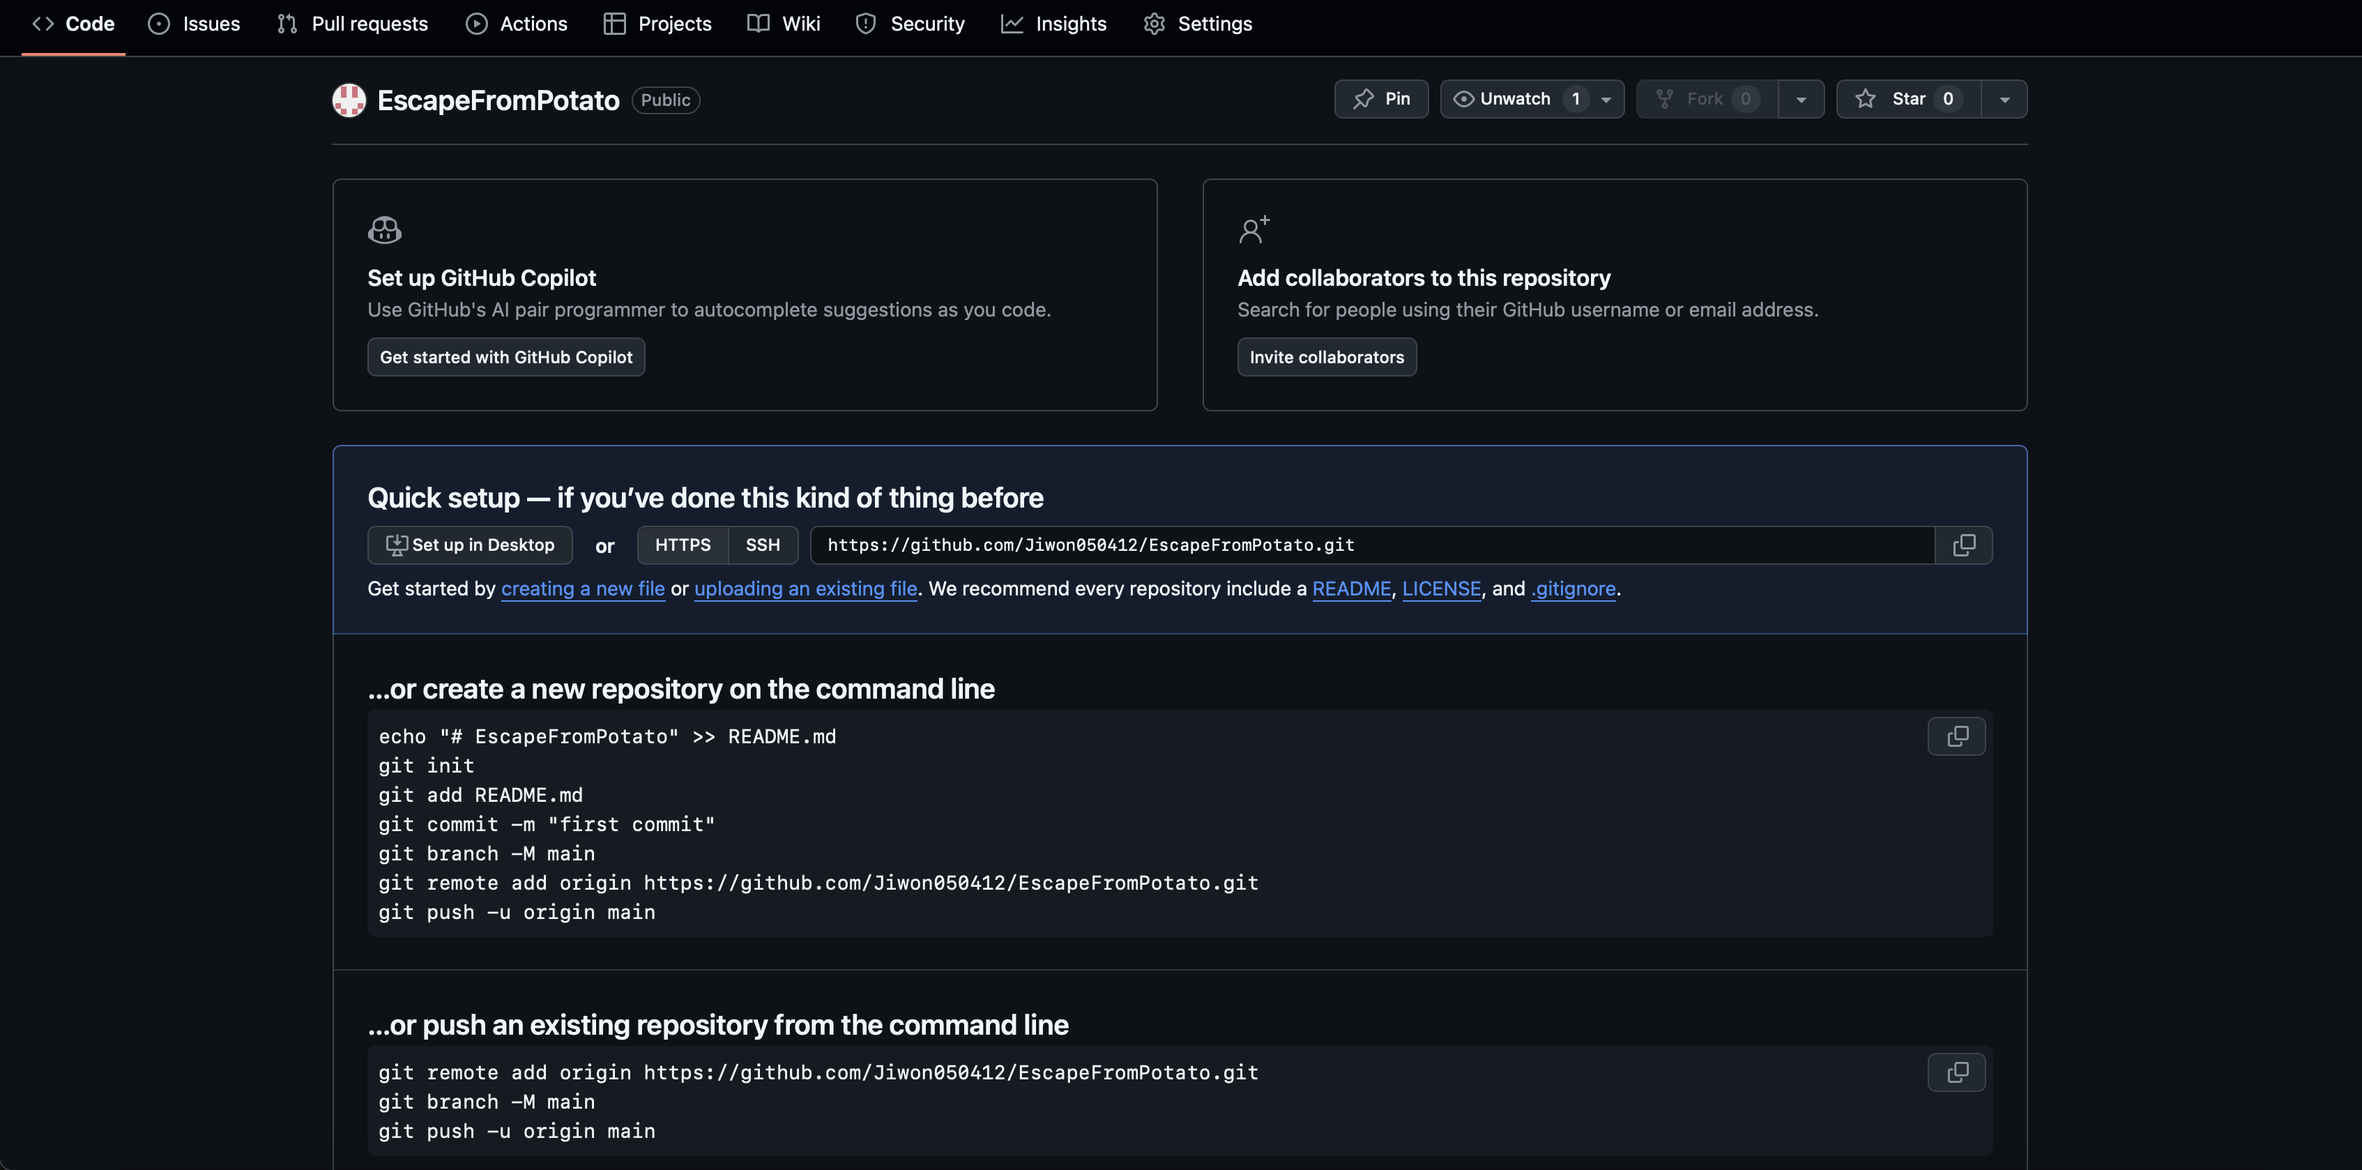This screenshot has width=2362, height=1170.
Task: Star the EscapeFromPotato repository
Action: click(1907, 99)
